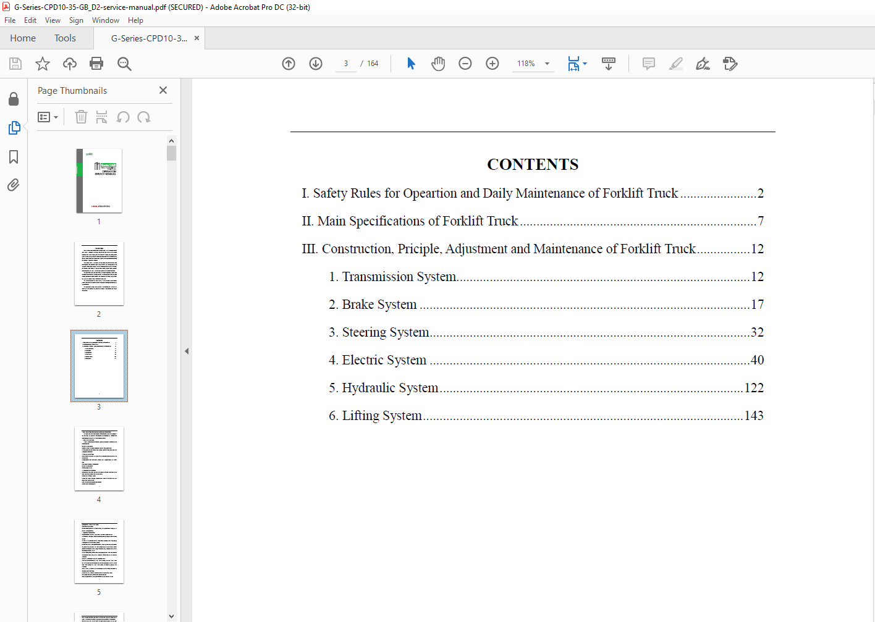
Task: Click '2. Brake System' contents entry
Action: click(x=546, y=305)
